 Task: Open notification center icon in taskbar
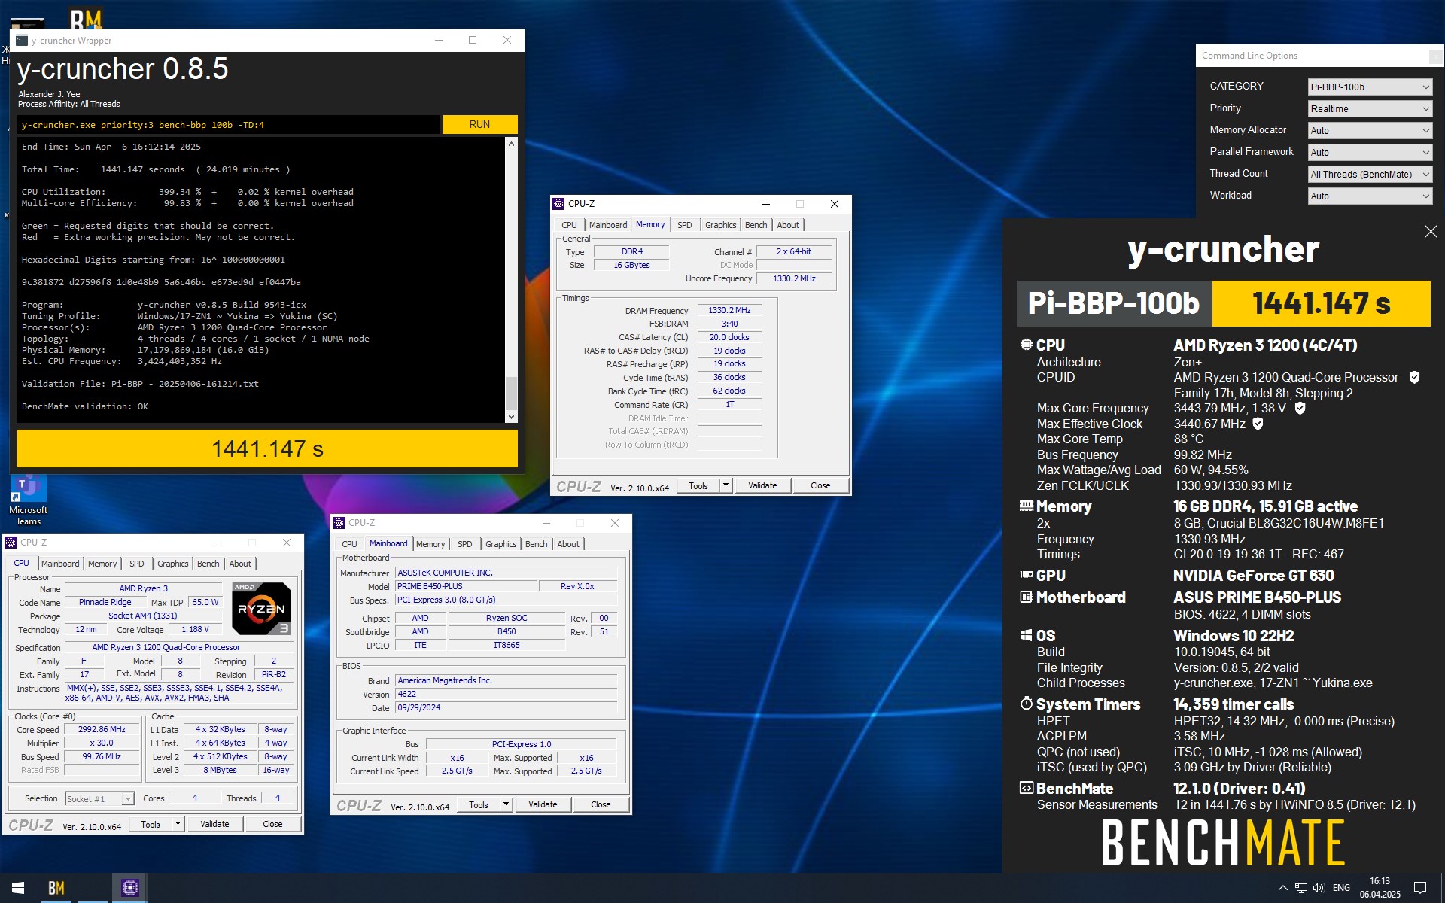click(1420, 888)
